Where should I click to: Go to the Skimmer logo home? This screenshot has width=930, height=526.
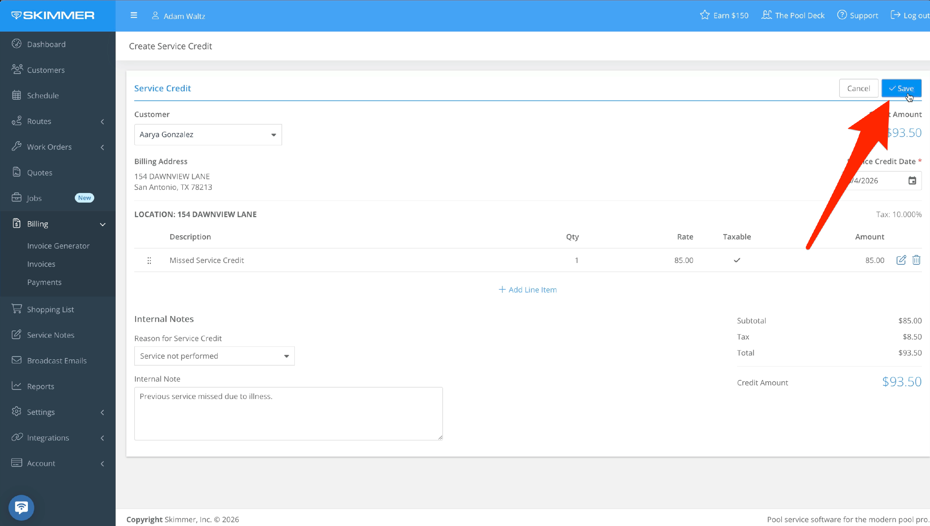pyautogui.click(x=53, y=15)
